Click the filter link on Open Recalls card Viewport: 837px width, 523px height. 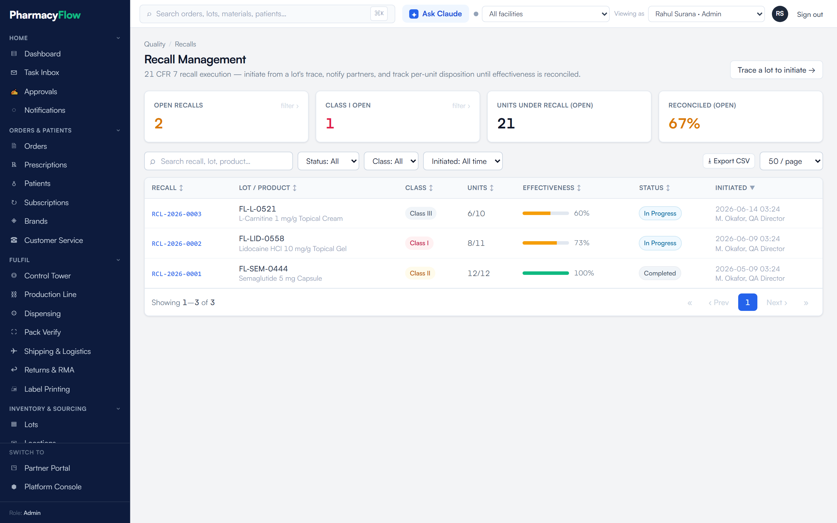click(289, 106)
